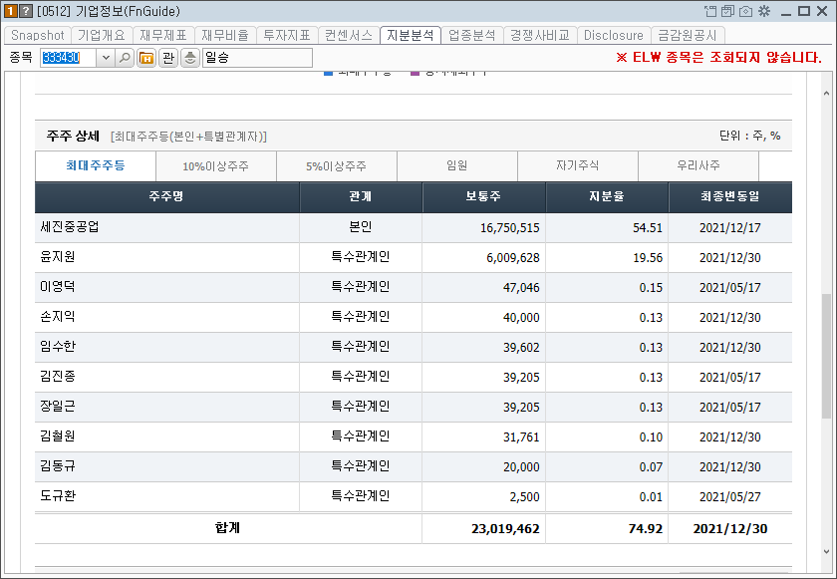Click the window copy icon in title bar
This screenshot has width=837, height=579.
pos(727,11)
